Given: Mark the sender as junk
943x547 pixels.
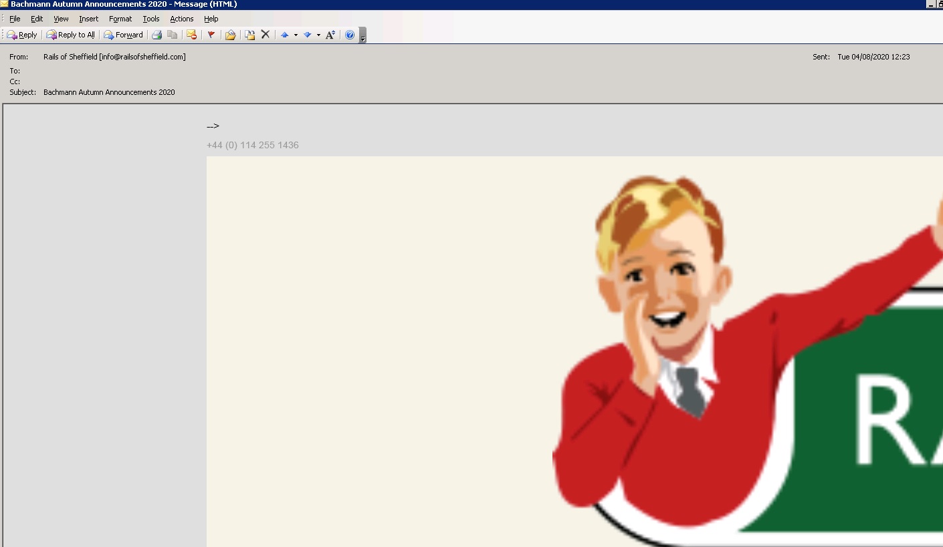Looking at the screenshot, I should [x=192, y=35].
